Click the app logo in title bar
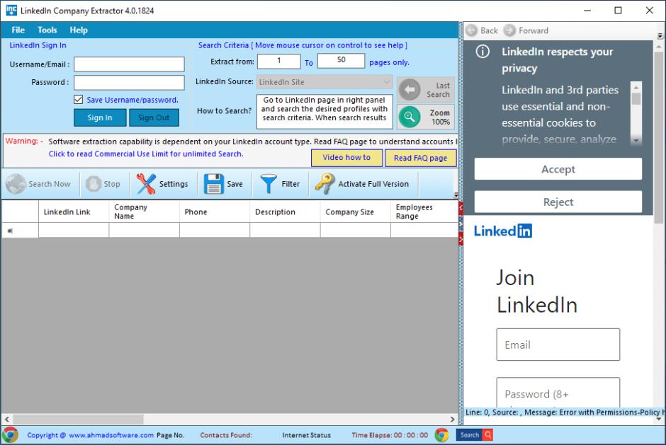 [11, 10]
